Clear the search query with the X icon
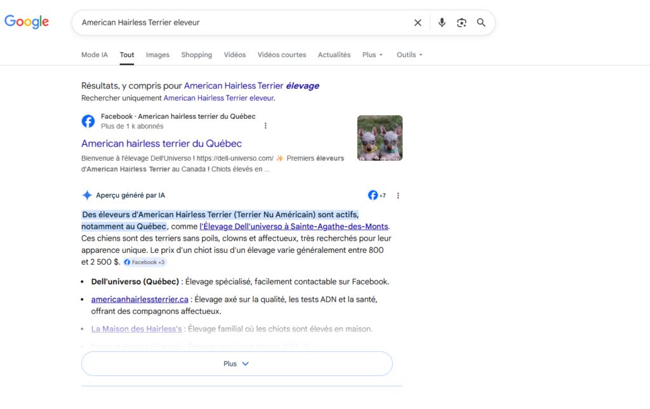 (418, 22)
